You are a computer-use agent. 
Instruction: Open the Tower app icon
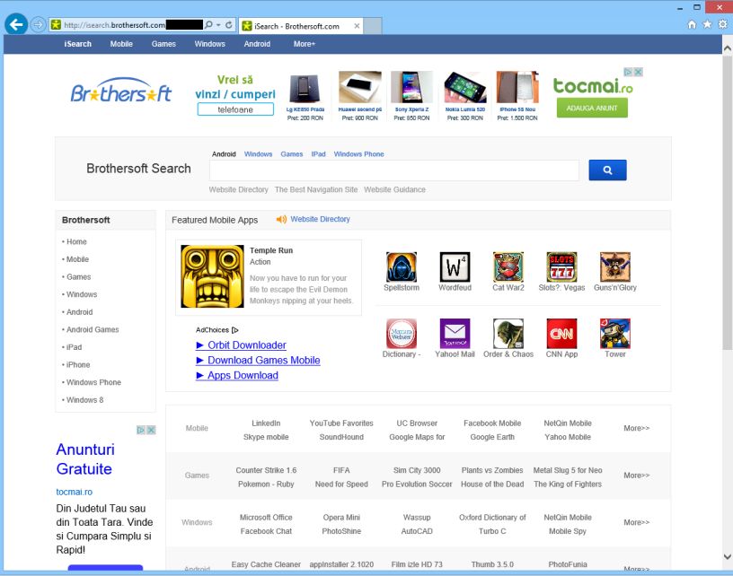pyautogui.click(x=615, y=334)
